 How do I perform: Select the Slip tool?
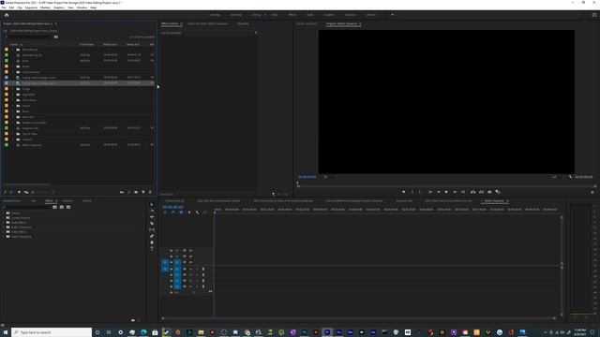pos(152,229)
